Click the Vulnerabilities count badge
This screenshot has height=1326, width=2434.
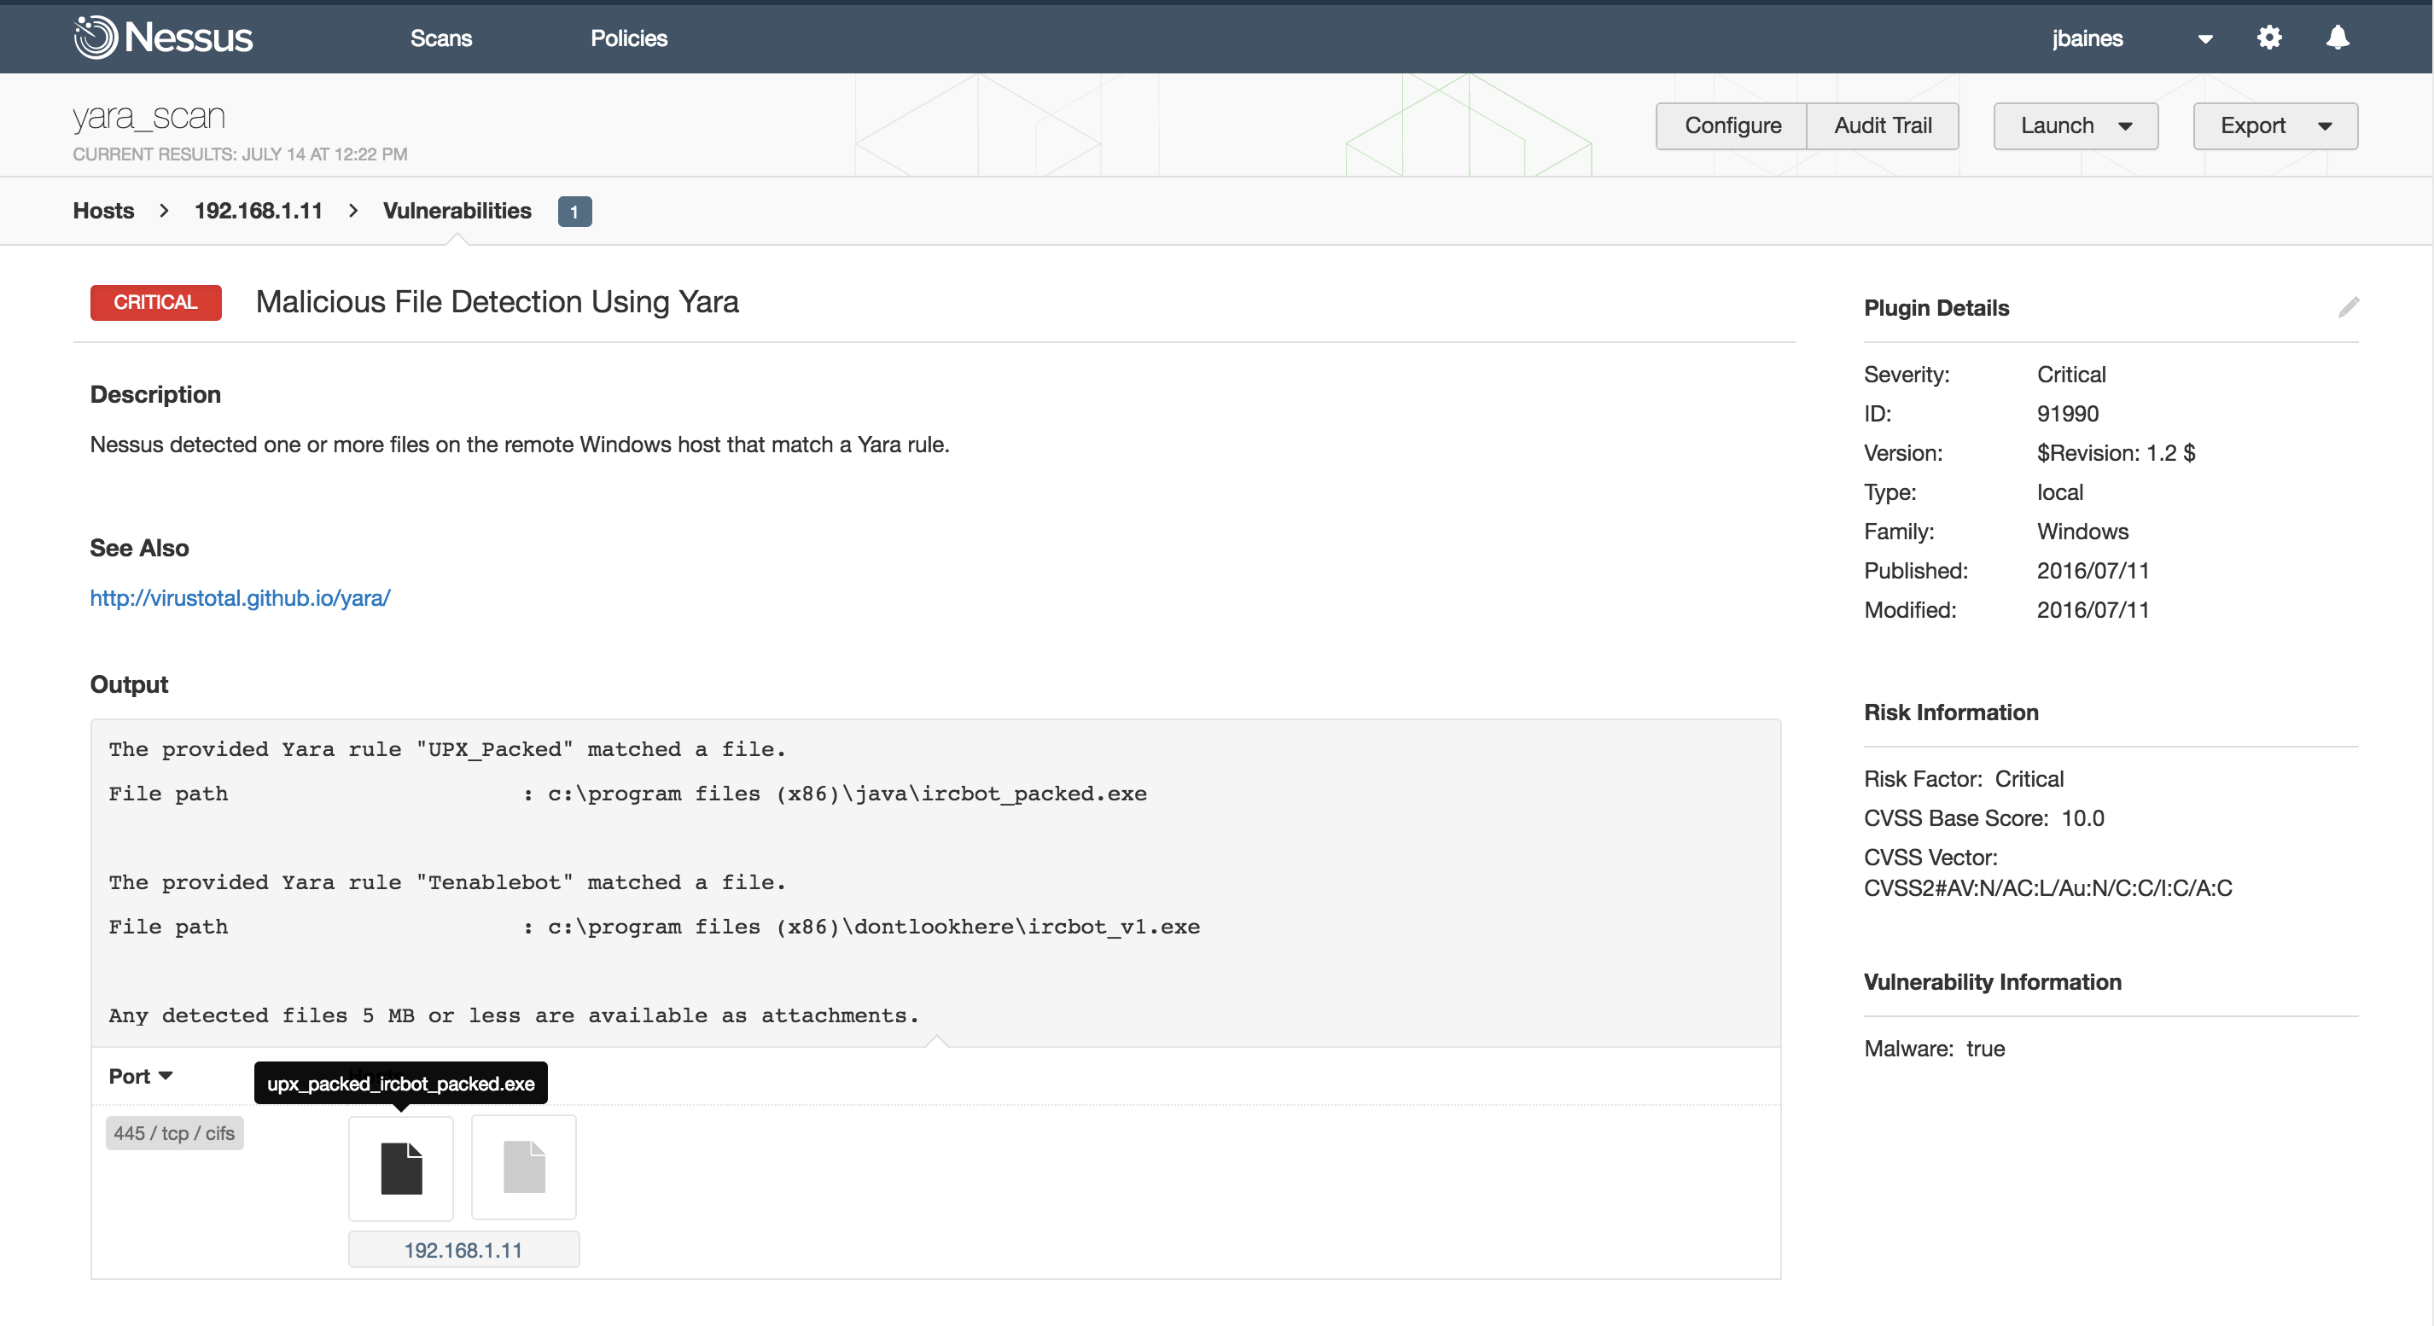click(574, 211)
